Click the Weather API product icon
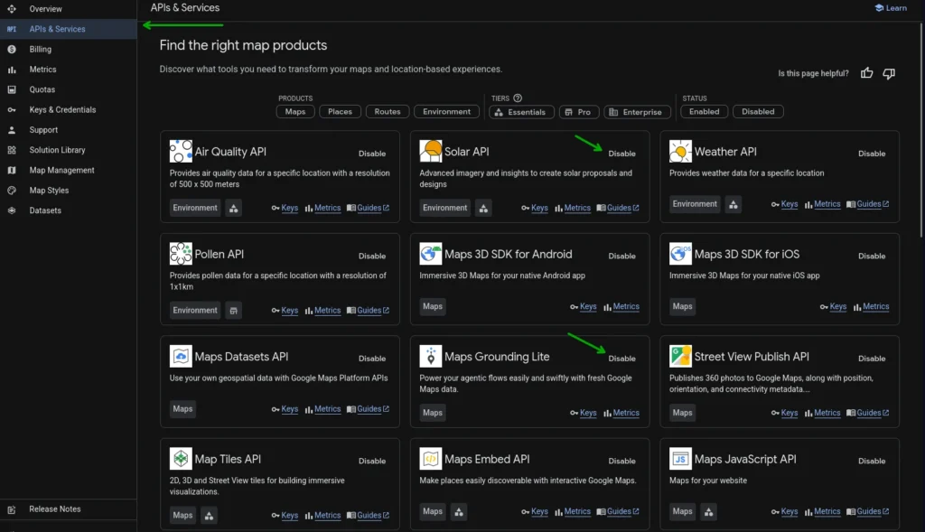Screen dimensions: 925x532 [x=680, y=152]
